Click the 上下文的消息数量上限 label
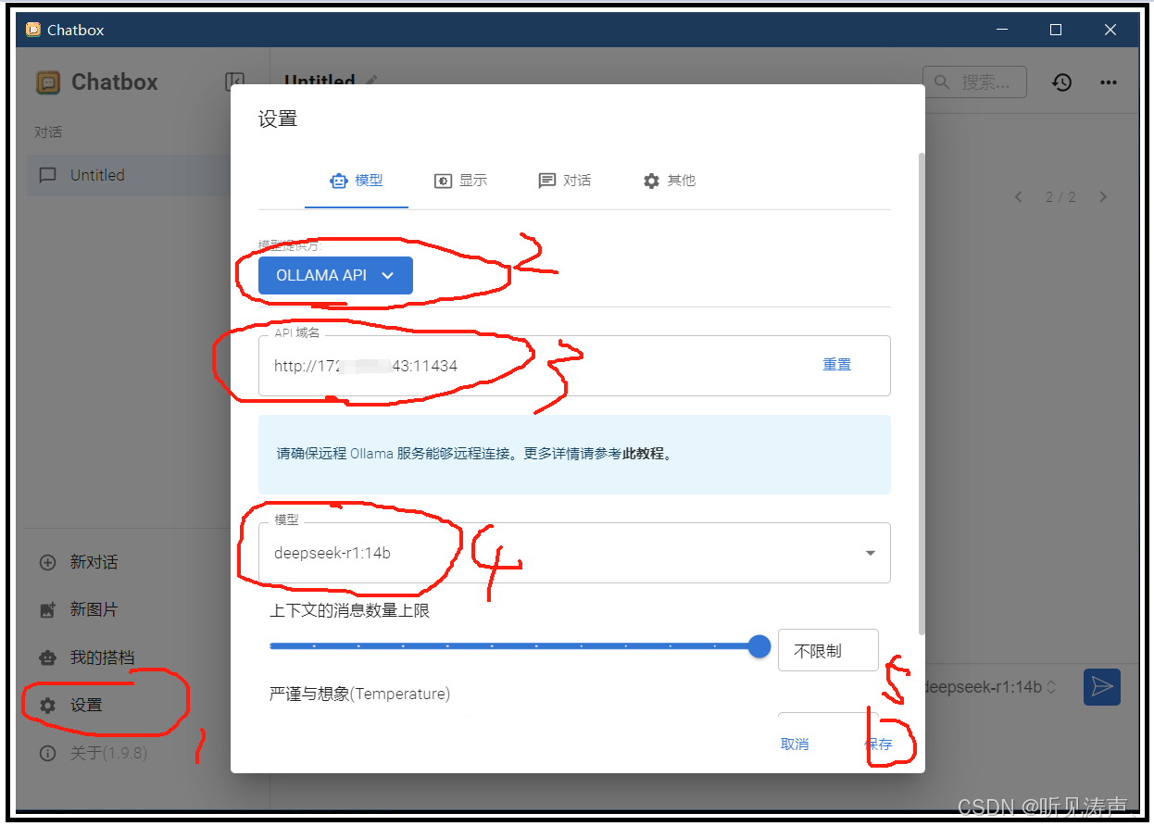Screen dimensions: 1154x826 pyautogui.click(x=350, y=610)
